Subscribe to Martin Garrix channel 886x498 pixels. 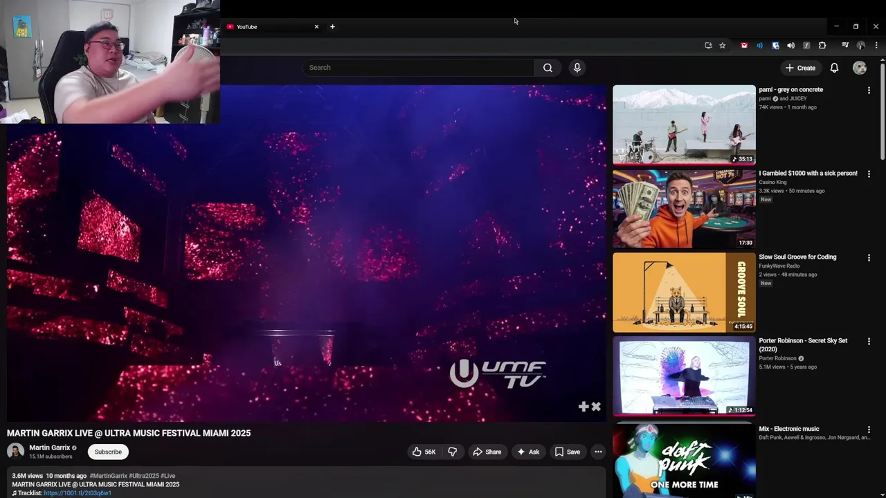click(x=108, y=452)
